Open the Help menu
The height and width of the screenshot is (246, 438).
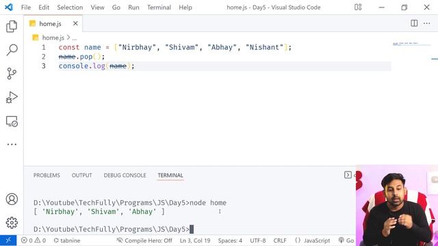(x=185, y=8)
